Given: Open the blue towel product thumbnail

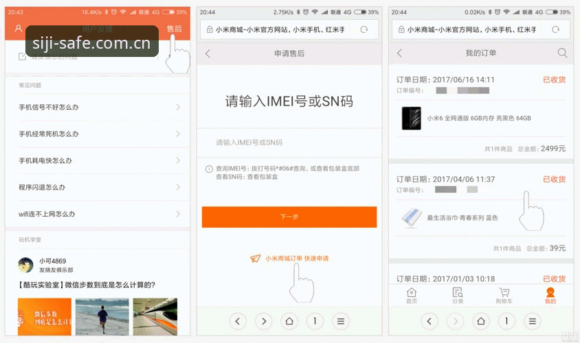Looking at the screenshot, I should click(x=412, y=217).
